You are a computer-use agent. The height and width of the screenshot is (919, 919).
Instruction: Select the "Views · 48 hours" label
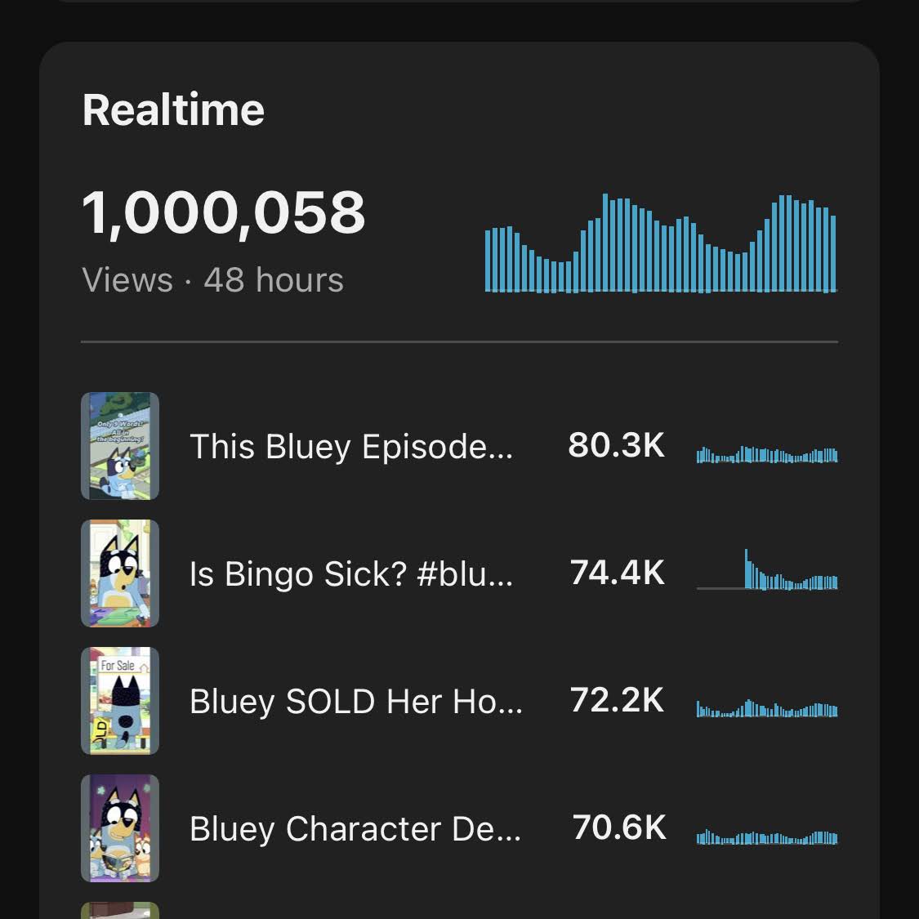click(x=212, y=280)
